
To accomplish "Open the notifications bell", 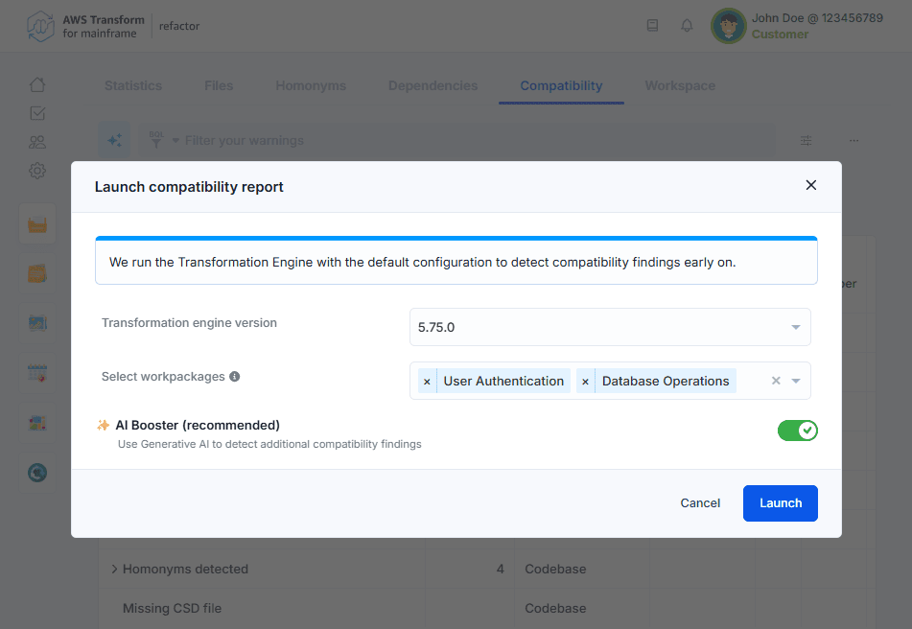I will coord(687,26).
